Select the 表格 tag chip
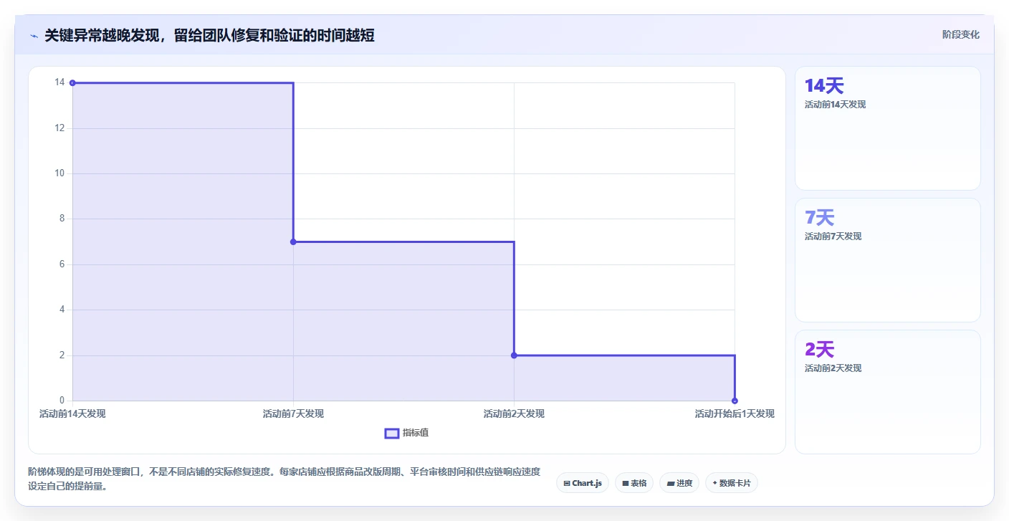This screenshot has width=1009, height=521. 633,483
